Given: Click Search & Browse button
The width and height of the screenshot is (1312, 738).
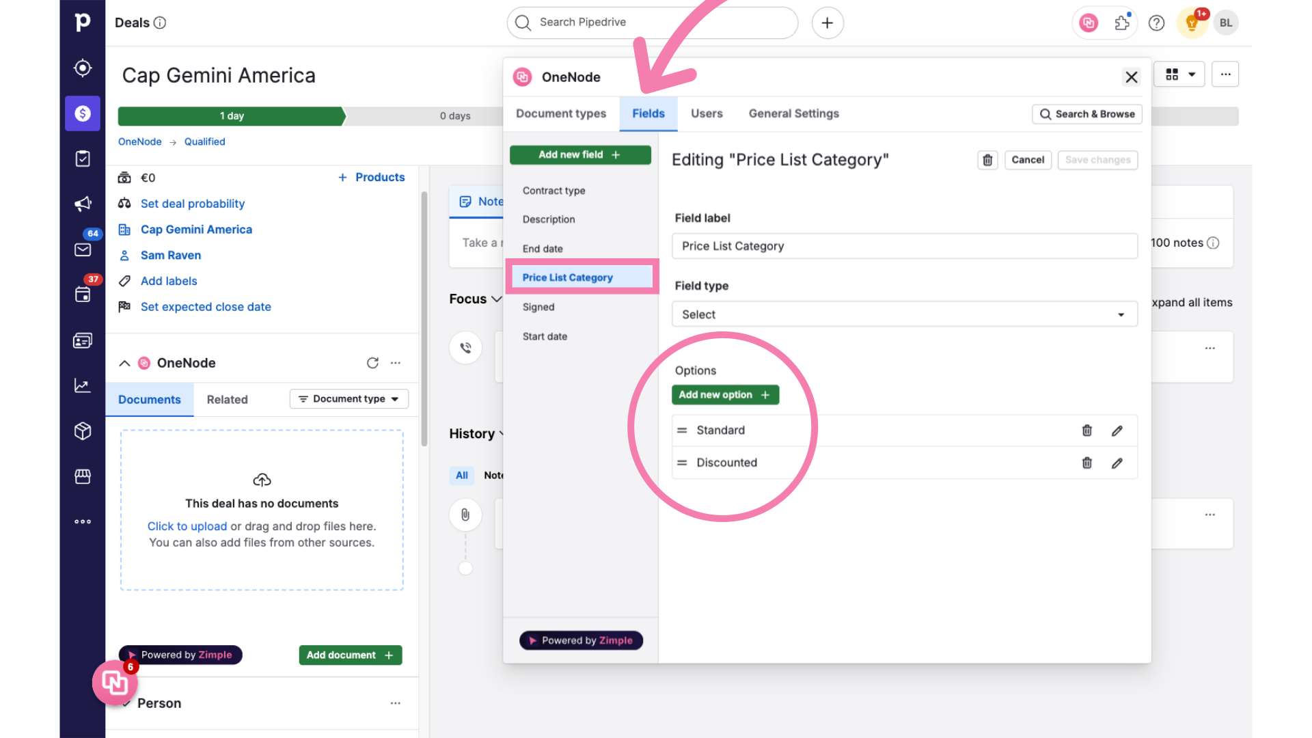Looking at the screenshot, I should 1087,114.
